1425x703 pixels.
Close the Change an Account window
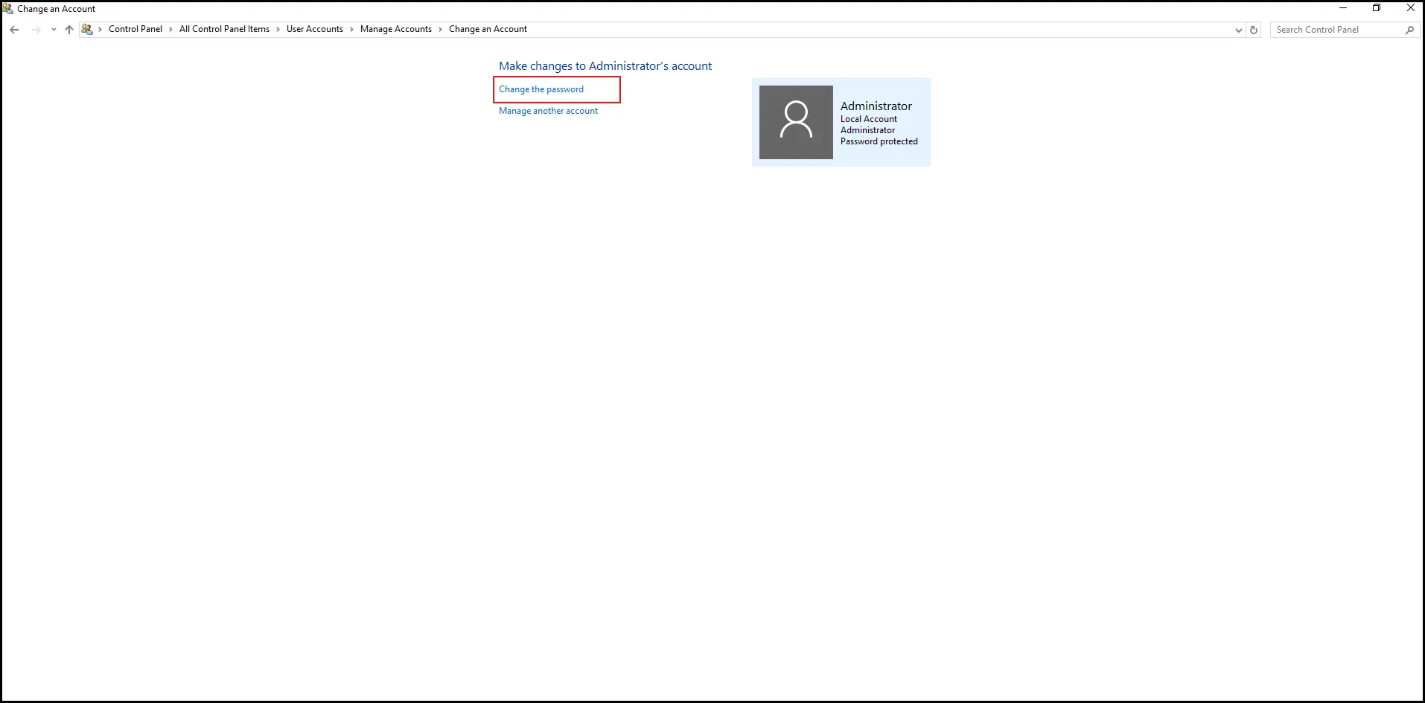pyautogui.click(x=1410, y=8)
